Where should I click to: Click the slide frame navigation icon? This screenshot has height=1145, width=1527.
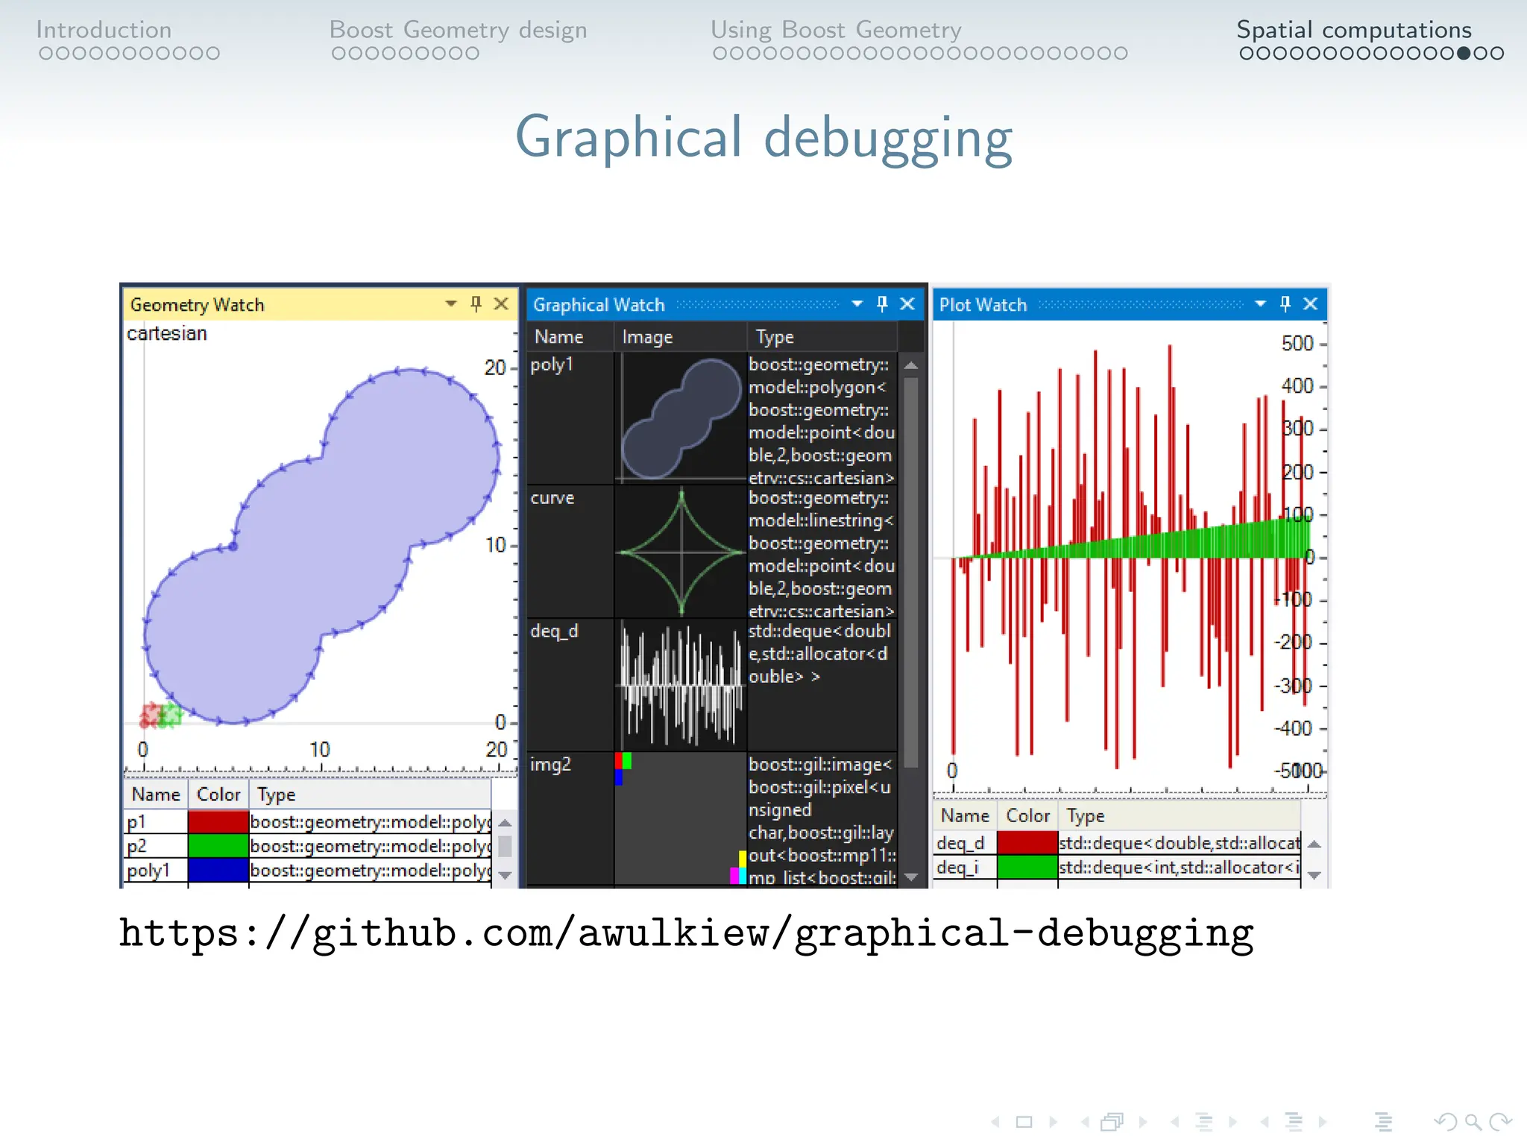click(1024, 1122)
